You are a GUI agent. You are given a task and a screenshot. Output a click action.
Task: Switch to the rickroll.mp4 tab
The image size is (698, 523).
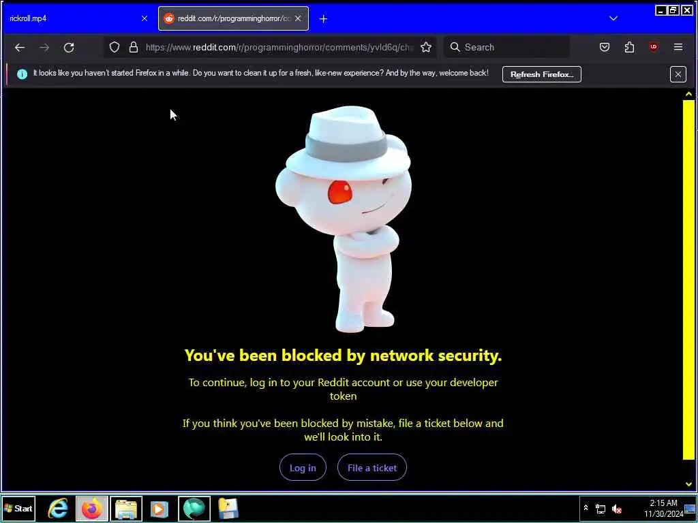[78, 18]
